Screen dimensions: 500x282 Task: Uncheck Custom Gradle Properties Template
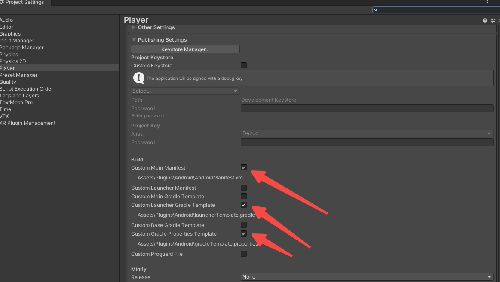[244, 233]
